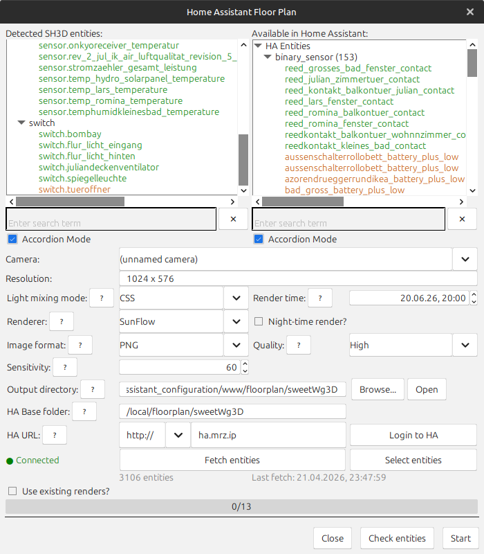The height and width of the screenshot is (554, 484).
Task: Click horizontal scrollbar of SH3D entities list
Action: click(71, 202)
